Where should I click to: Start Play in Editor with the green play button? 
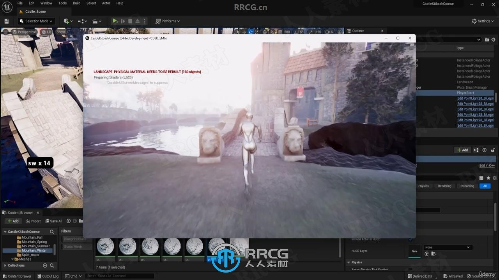point(115,21)
